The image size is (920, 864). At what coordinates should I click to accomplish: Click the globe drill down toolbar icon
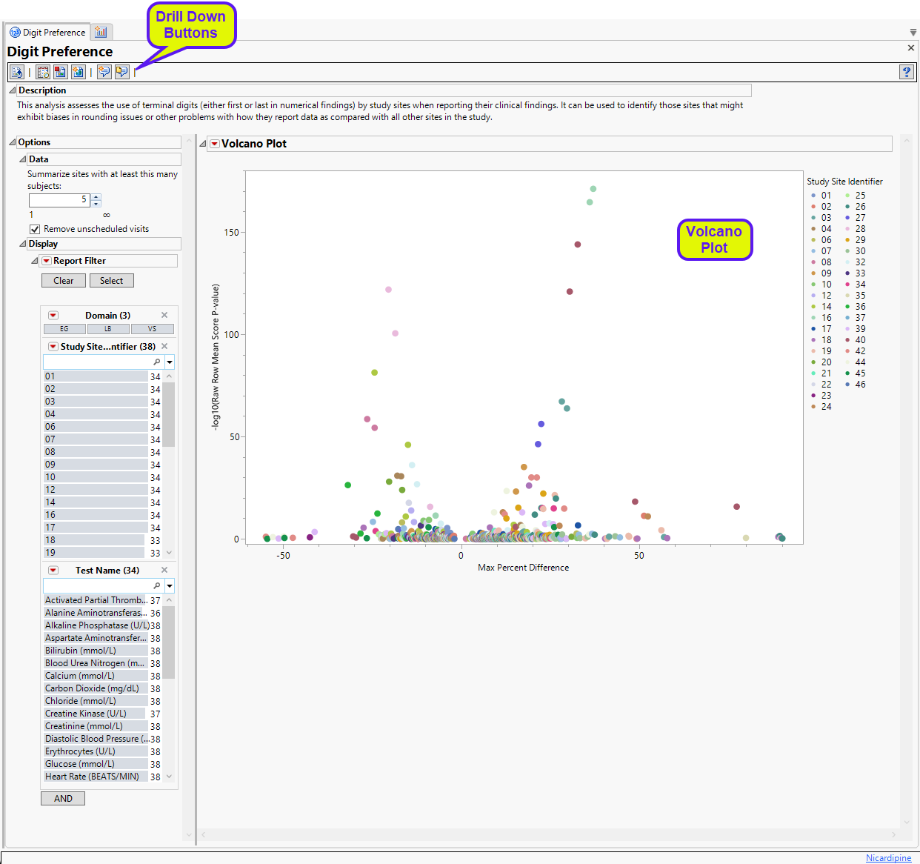[x=78, y=72]
